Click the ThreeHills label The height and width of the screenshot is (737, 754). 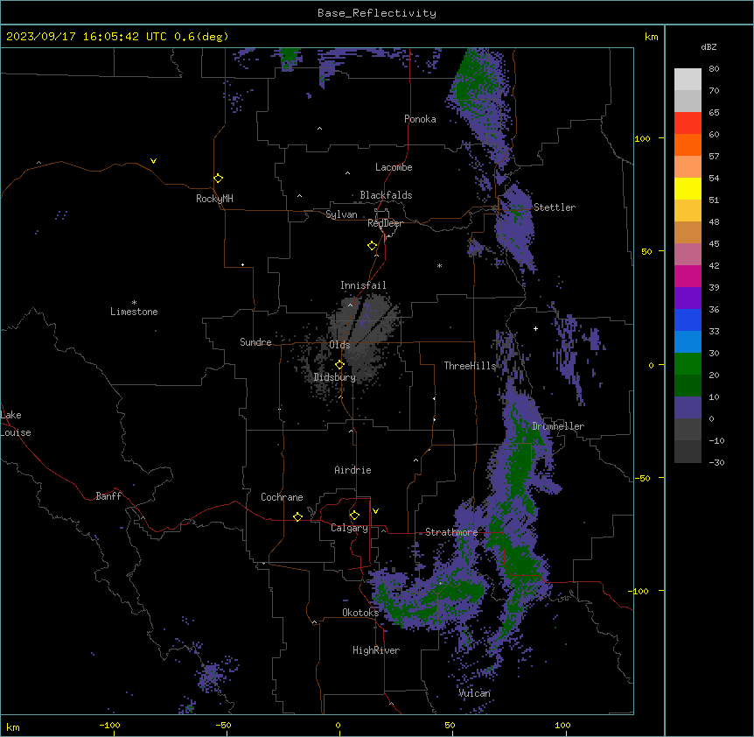click(471, 366)
